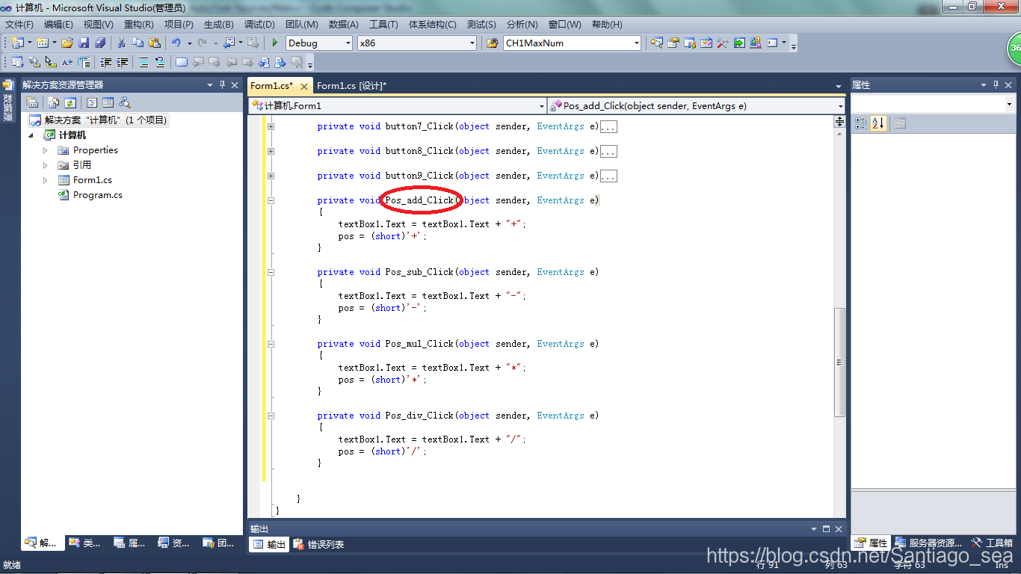Toggle auto-hide pin on Solution Explorer panel
The width and height of the screenshot is (1021, 574).
point(222,85)
